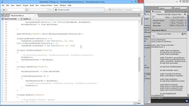189x106 pixels.
Task: Click the code editor vertical scrollbar thumb
Action: coord(139,64)
